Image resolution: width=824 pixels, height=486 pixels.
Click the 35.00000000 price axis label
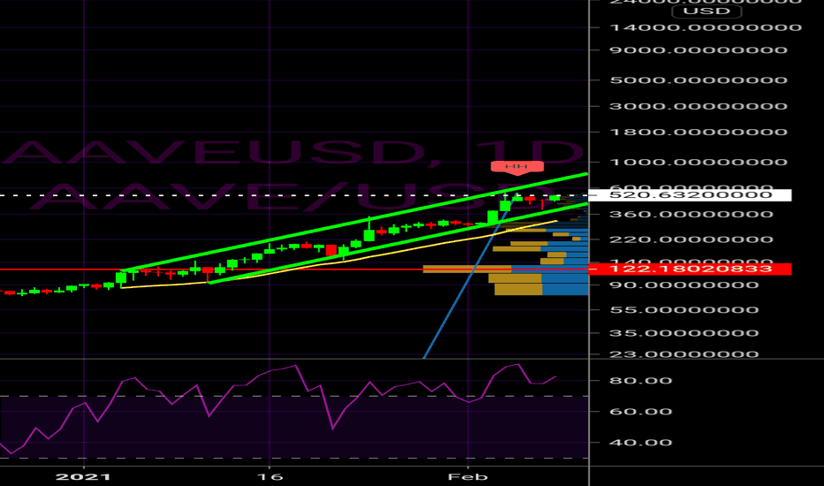tap(683, 333)
